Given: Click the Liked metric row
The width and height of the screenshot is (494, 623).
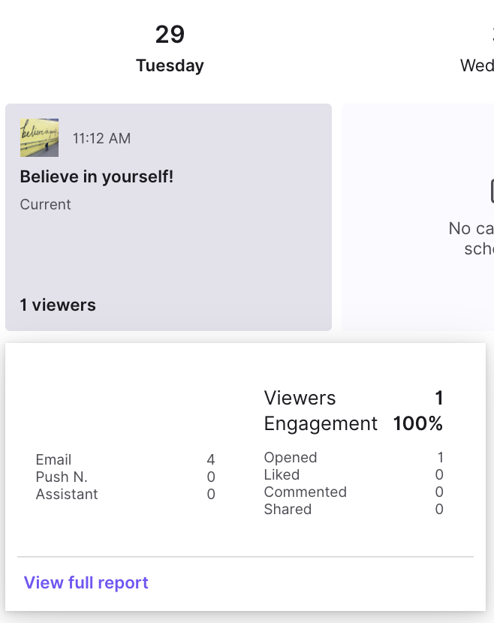Looking at the screenshot, I should [354, 474].
